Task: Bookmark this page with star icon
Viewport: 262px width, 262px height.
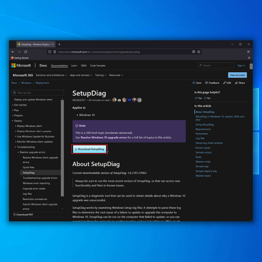Action: [198, 52]
